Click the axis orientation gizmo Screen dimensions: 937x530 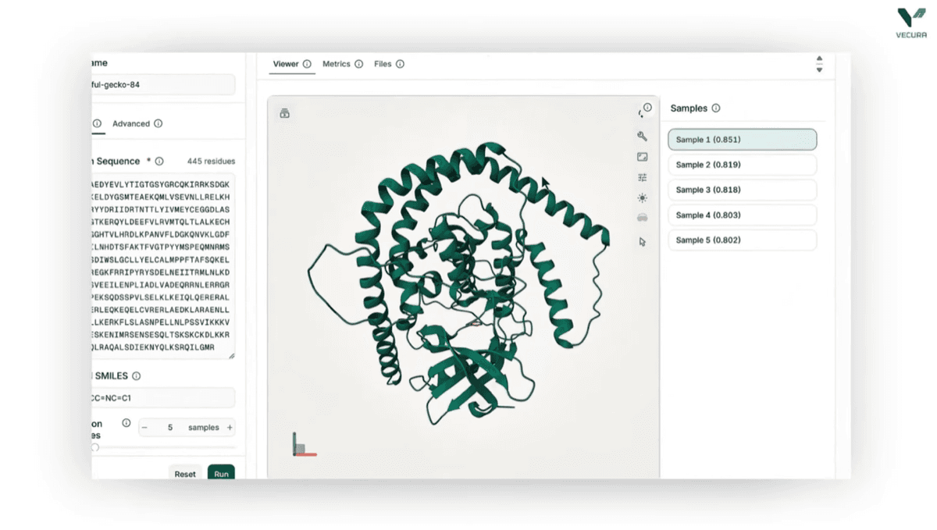tap(304, 444)
